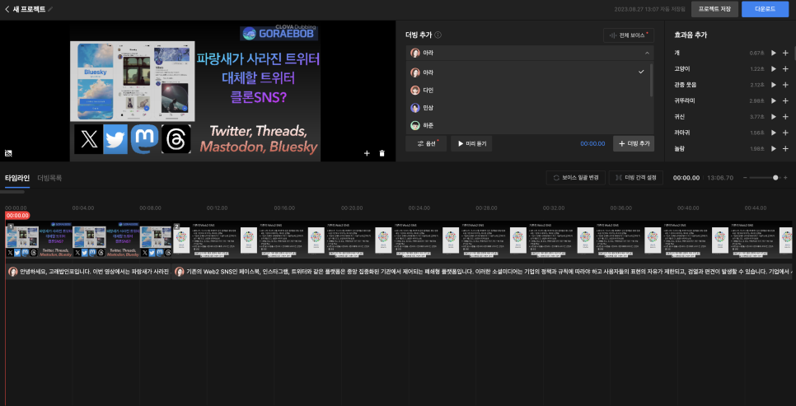Click the video preview image

(195, 92)
